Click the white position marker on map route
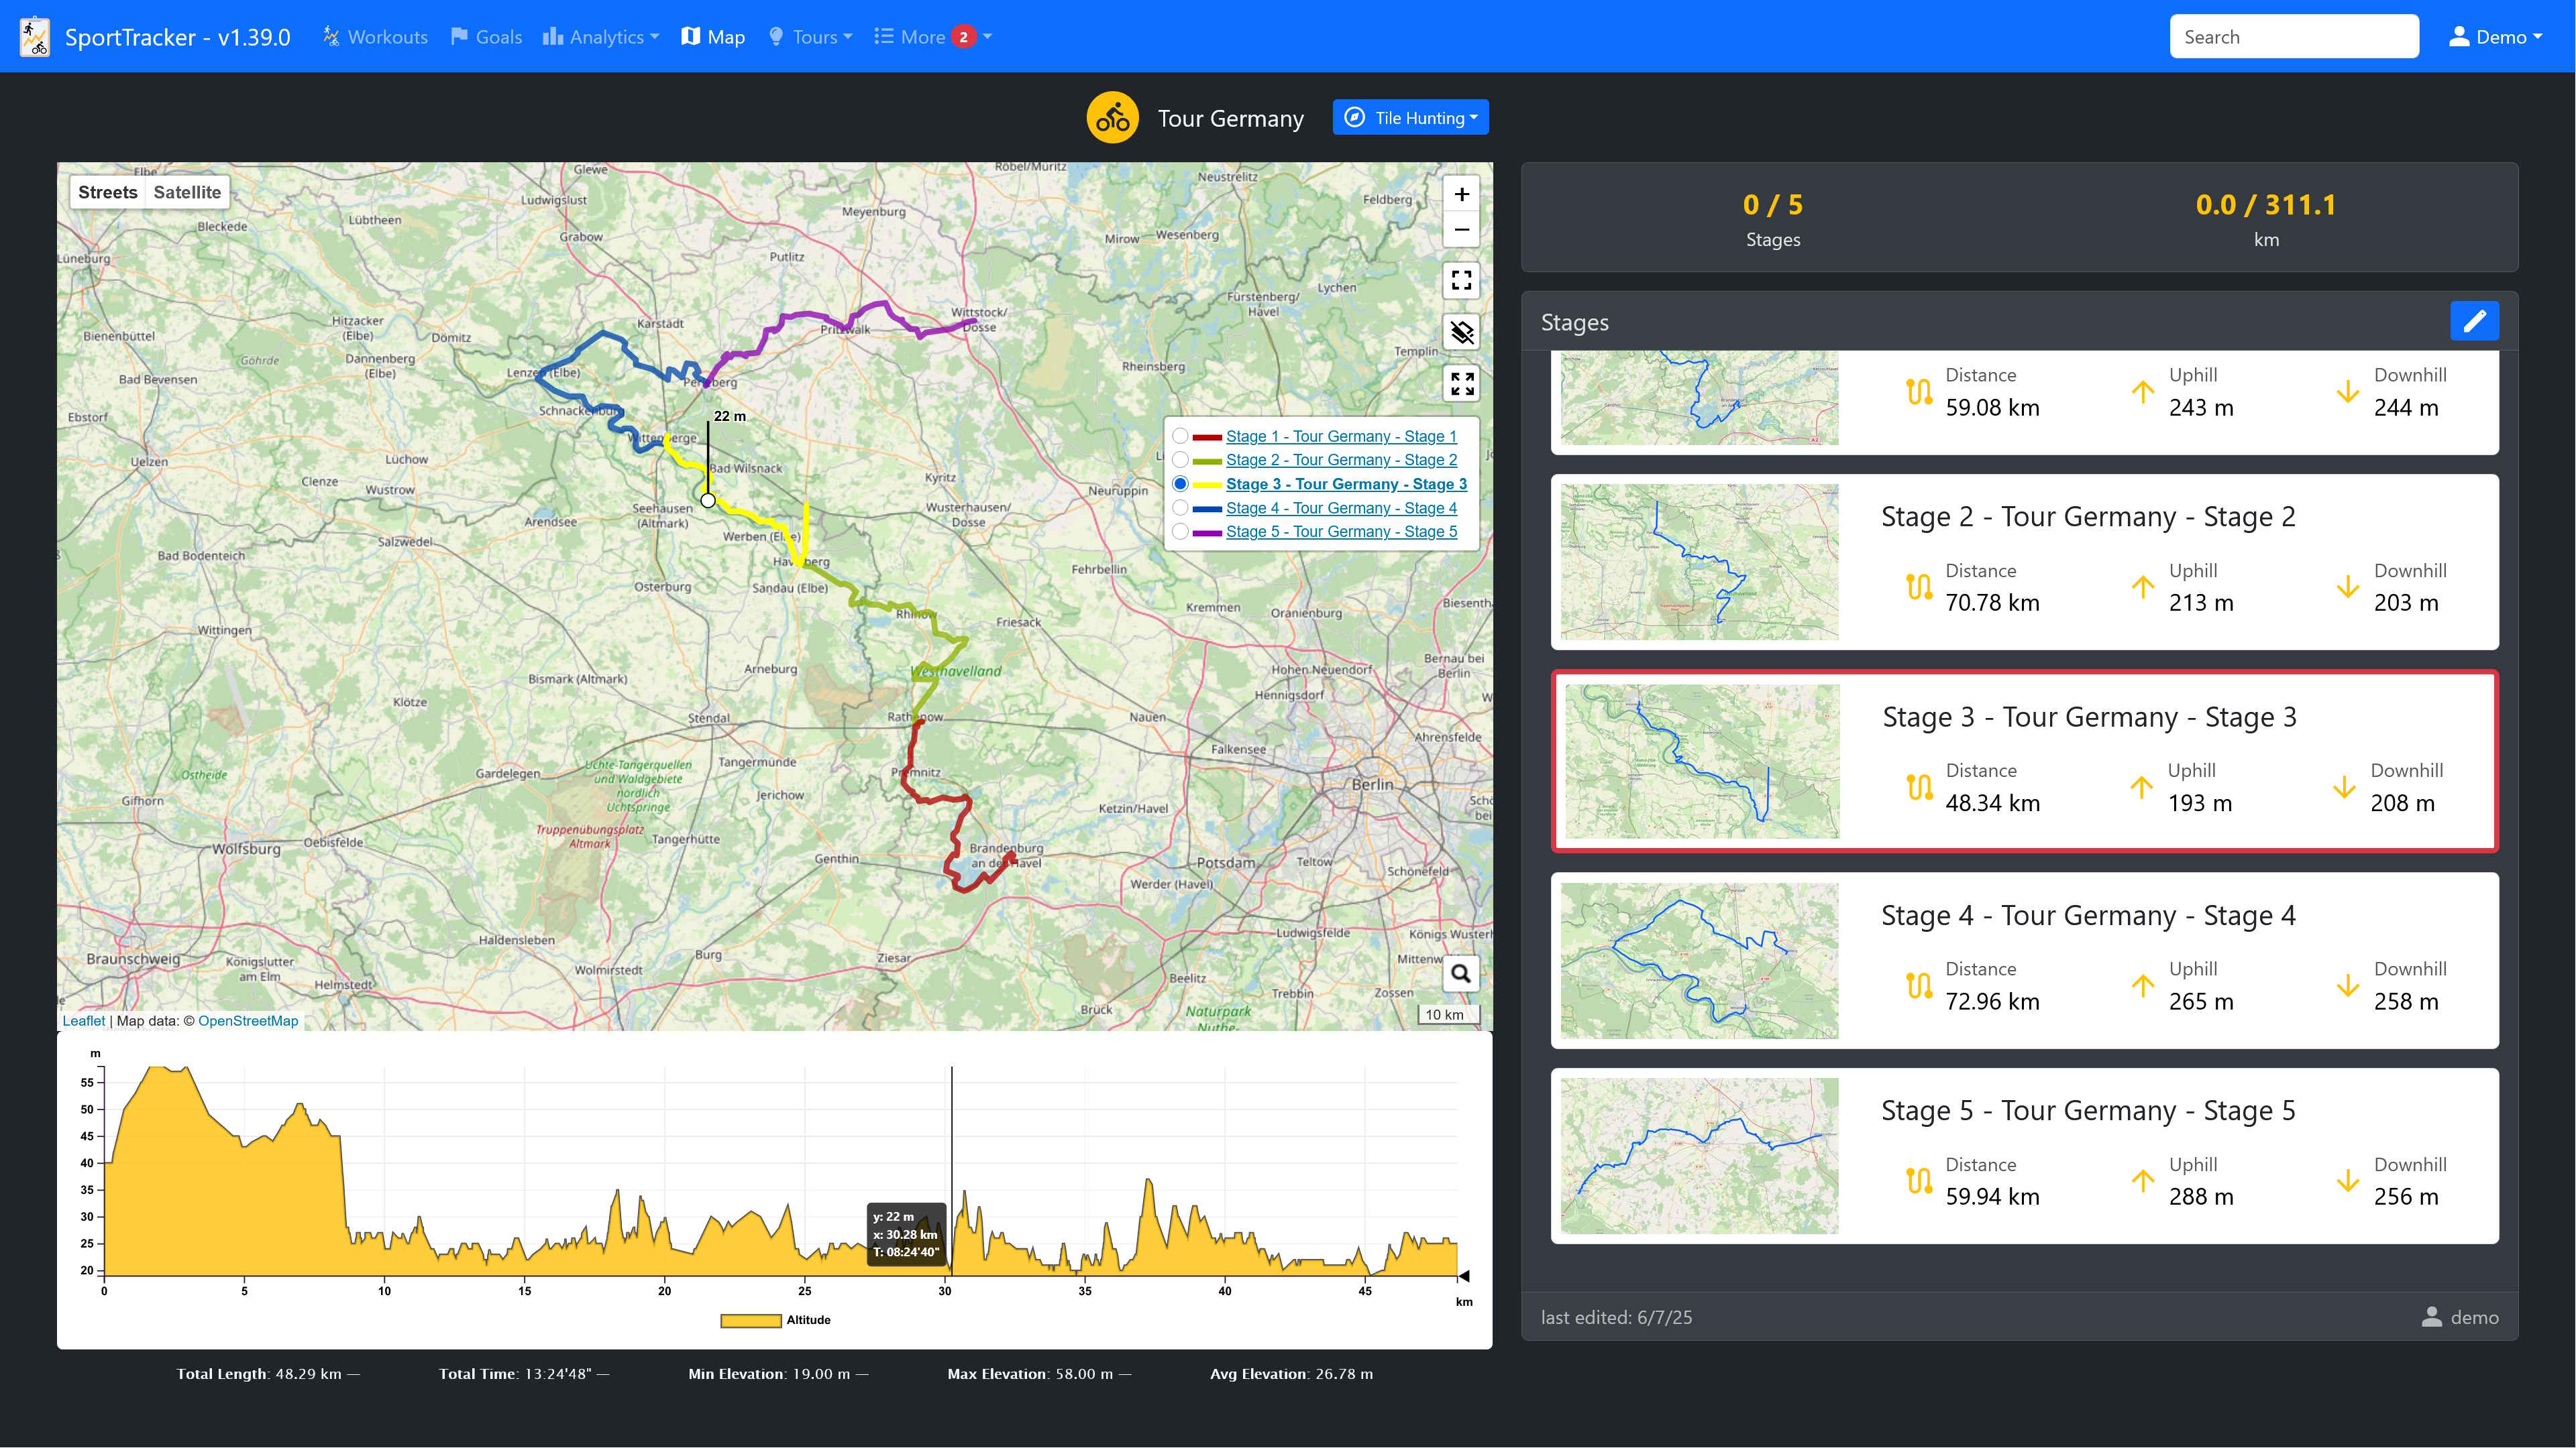 (708, 499)
